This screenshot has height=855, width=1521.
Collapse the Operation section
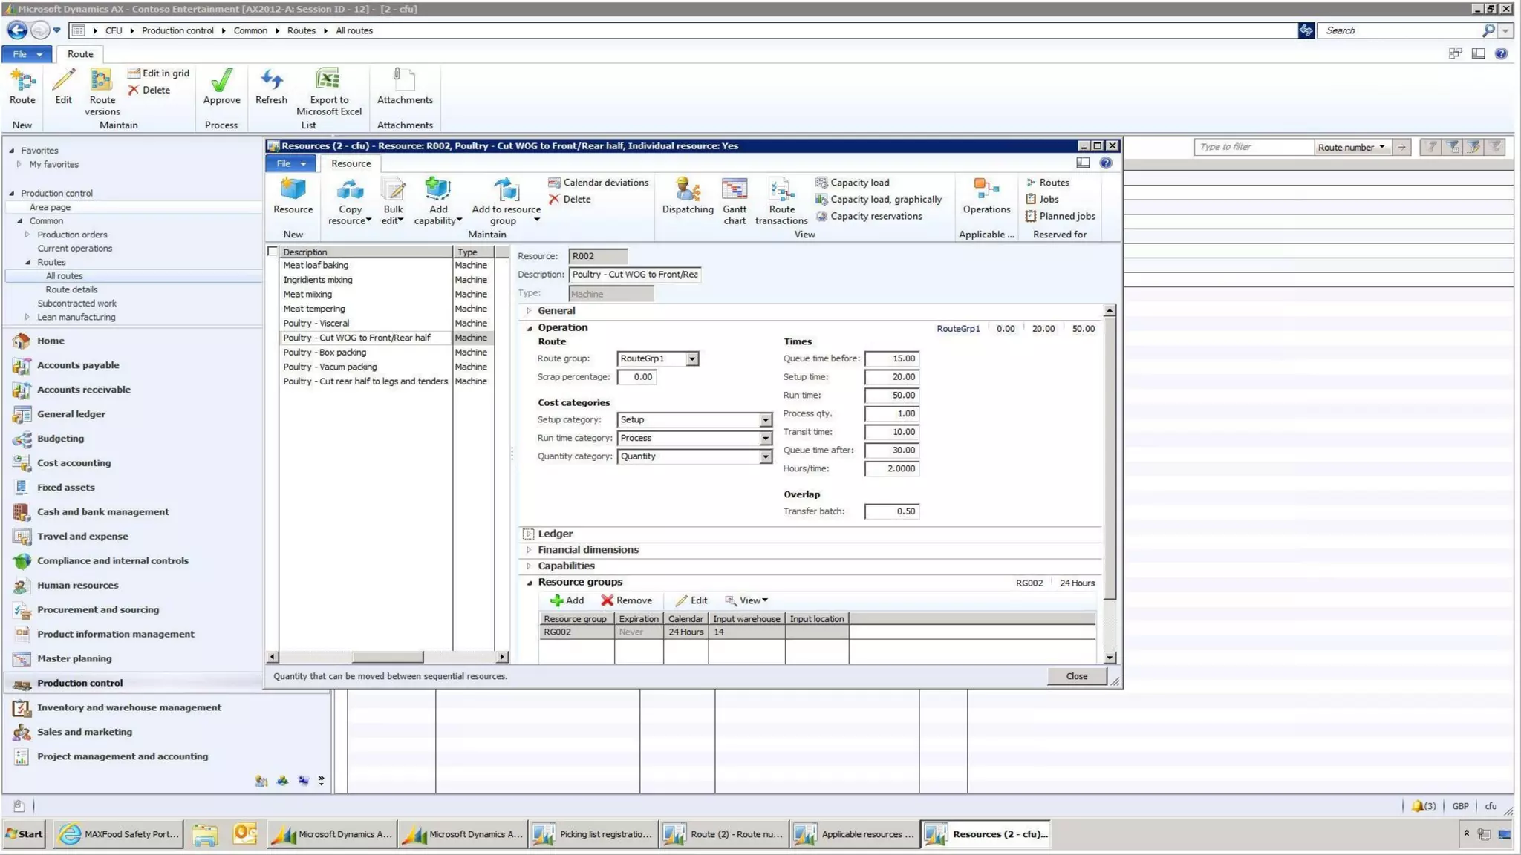[x=529, y=328]
